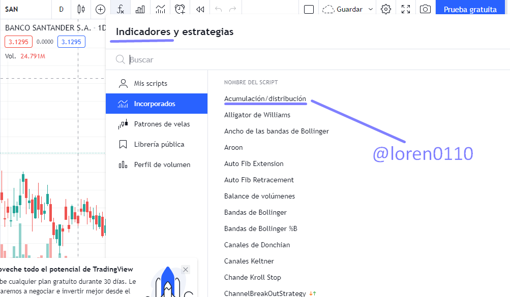The width and height of the screenshot is (510, 297).
Task: Add the Acumulación/distribución indicator
Action: coord(265,98)
